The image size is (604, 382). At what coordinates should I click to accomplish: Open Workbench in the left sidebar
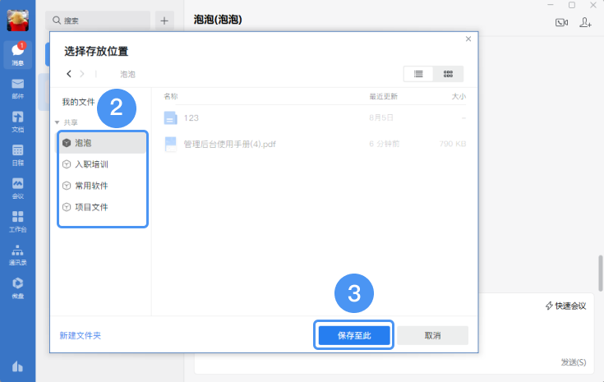(x=17, y=220)
